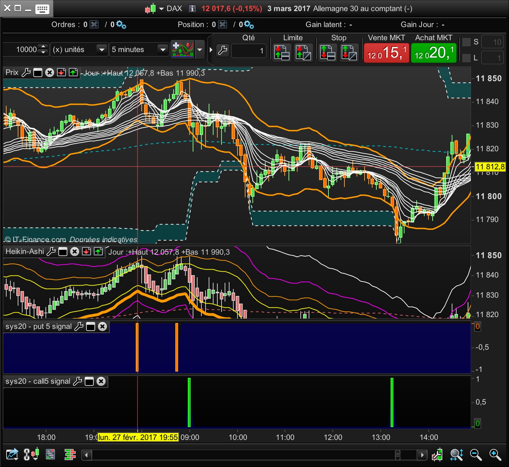The height and width of the screenshot is (467, 509).
Task: Move the Prix panel down with red arrow
Action: click(61, 73)
